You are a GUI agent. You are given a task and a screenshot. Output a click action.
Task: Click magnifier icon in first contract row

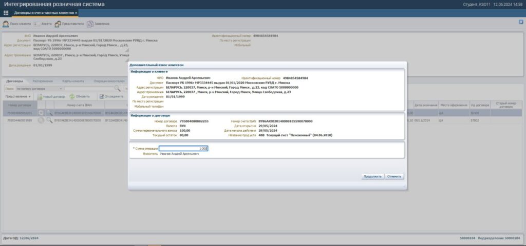coord(49,112)
